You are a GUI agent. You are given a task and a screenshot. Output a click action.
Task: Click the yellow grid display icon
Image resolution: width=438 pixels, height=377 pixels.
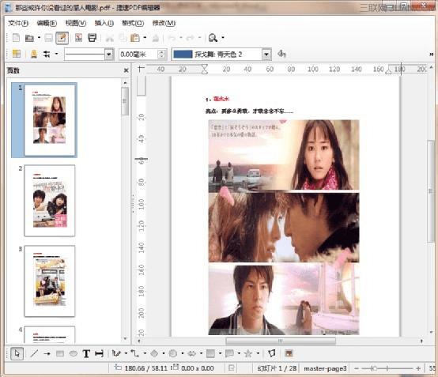[17, 54]
